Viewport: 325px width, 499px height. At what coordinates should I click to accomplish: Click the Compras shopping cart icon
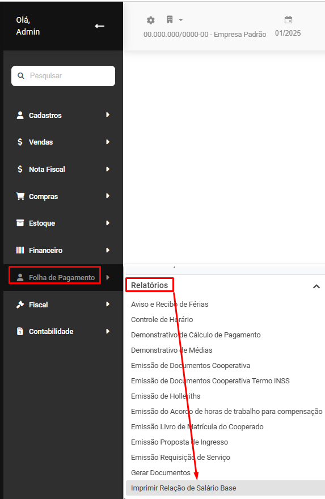[x=20, y=196]
